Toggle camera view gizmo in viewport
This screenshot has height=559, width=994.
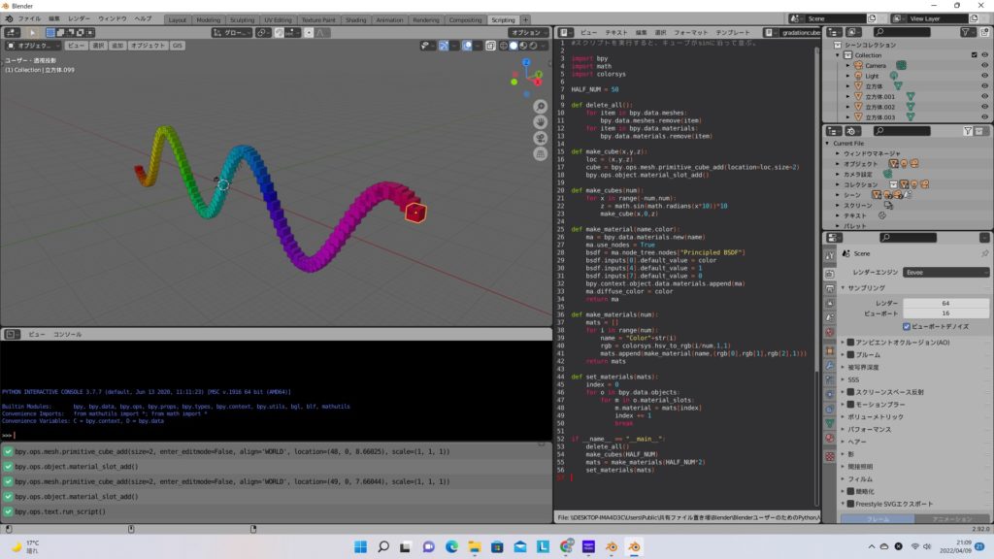coord(541,138)
